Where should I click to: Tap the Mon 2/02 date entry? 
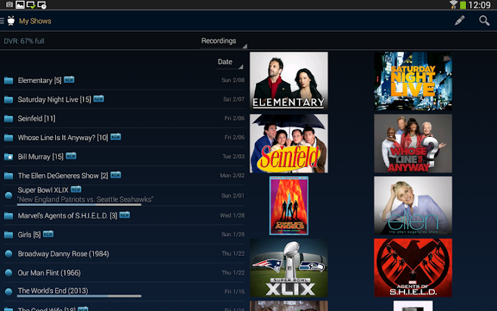coord(233,176)
